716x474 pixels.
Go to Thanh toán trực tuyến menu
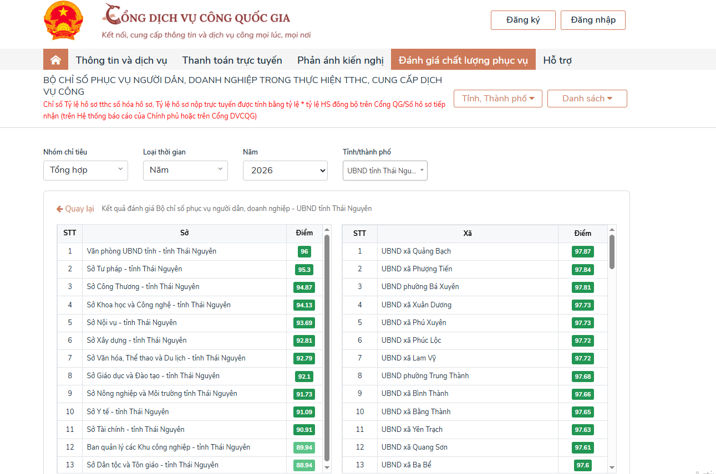point(232,60)
